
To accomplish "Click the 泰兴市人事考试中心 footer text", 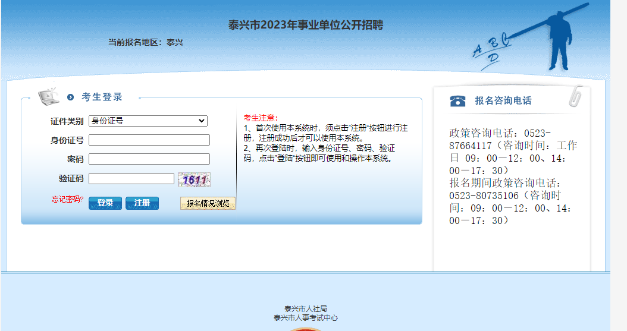I will pos(305,318).
